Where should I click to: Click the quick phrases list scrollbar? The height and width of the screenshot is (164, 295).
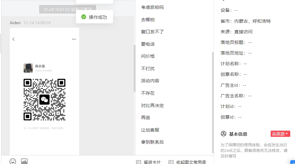click(x=213, y=103)
